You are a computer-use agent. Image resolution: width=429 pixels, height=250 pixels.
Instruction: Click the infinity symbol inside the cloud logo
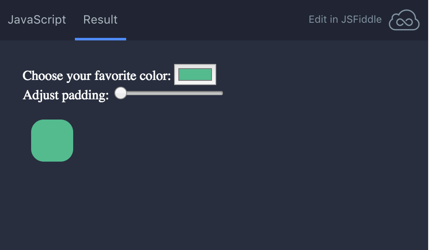pyautogui.click(x=404, y=22)
